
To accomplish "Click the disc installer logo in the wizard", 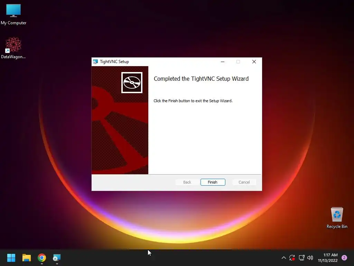I will (132, 82).
